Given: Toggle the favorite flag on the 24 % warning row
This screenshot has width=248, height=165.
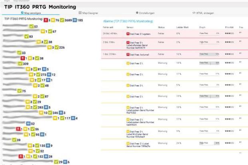Looking at the screenshot, I should 240,142.
